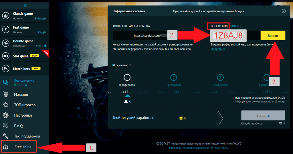This screenshot has height=154, width=293.
Task: Click the Double game spinner icon
Action: pyautogui.click(x=6, y=43)
